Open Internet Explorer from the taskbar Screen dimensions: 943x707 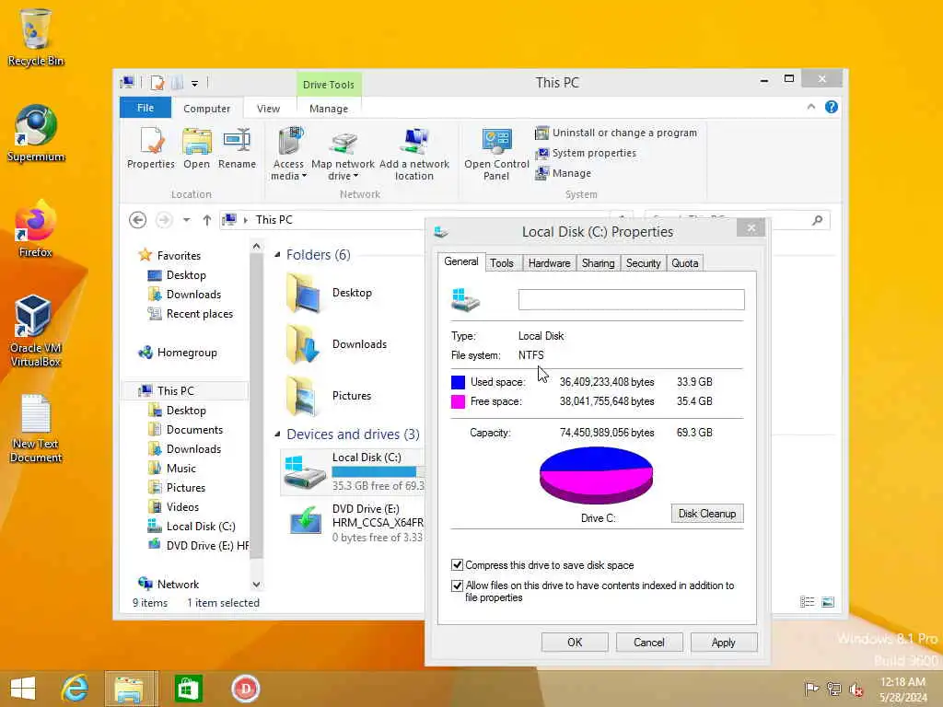pyautogui.click(x=75, y=689)
